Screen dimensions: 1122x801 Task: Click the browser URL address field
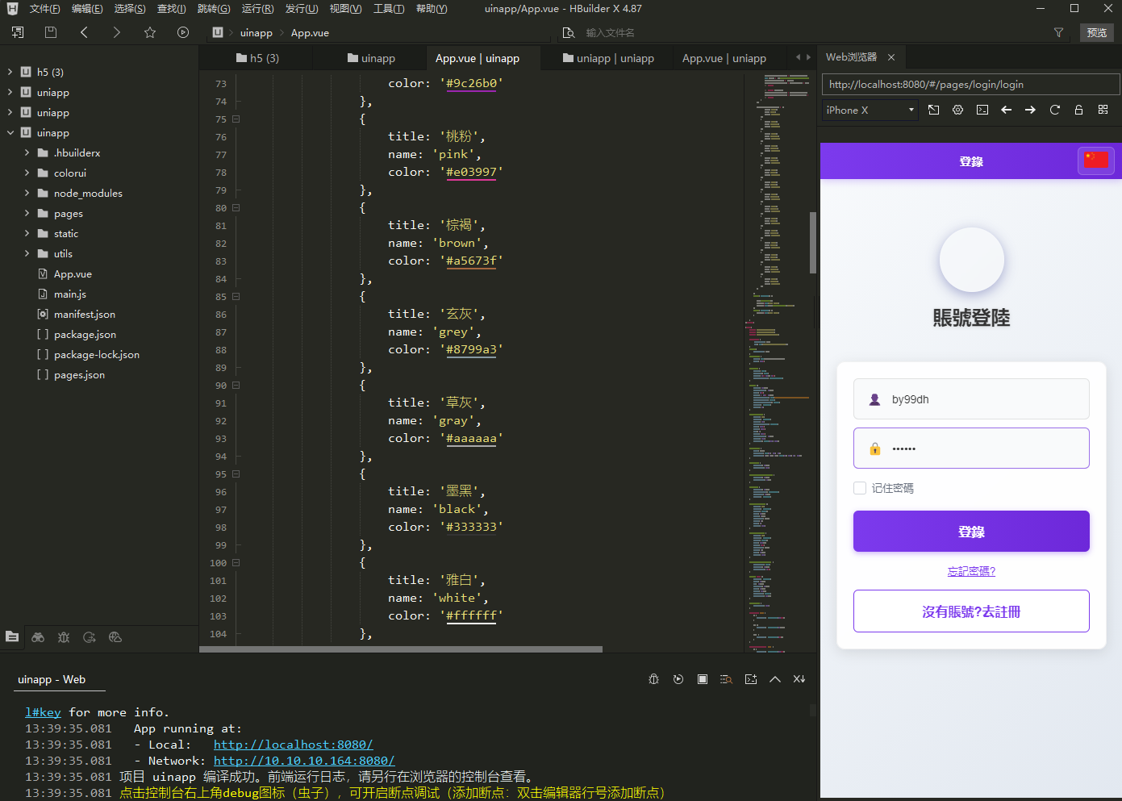[970, 84]
